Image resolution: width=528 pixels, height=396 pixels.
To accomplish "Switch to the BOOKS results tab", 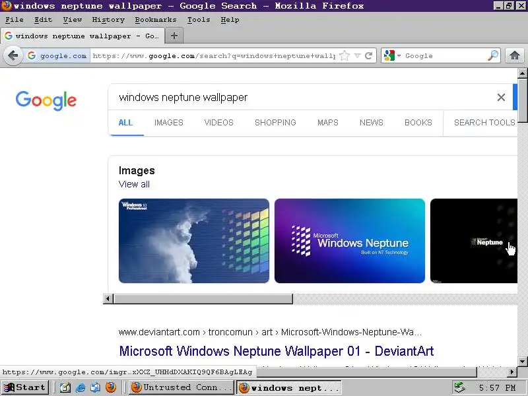I will (418, 123).
